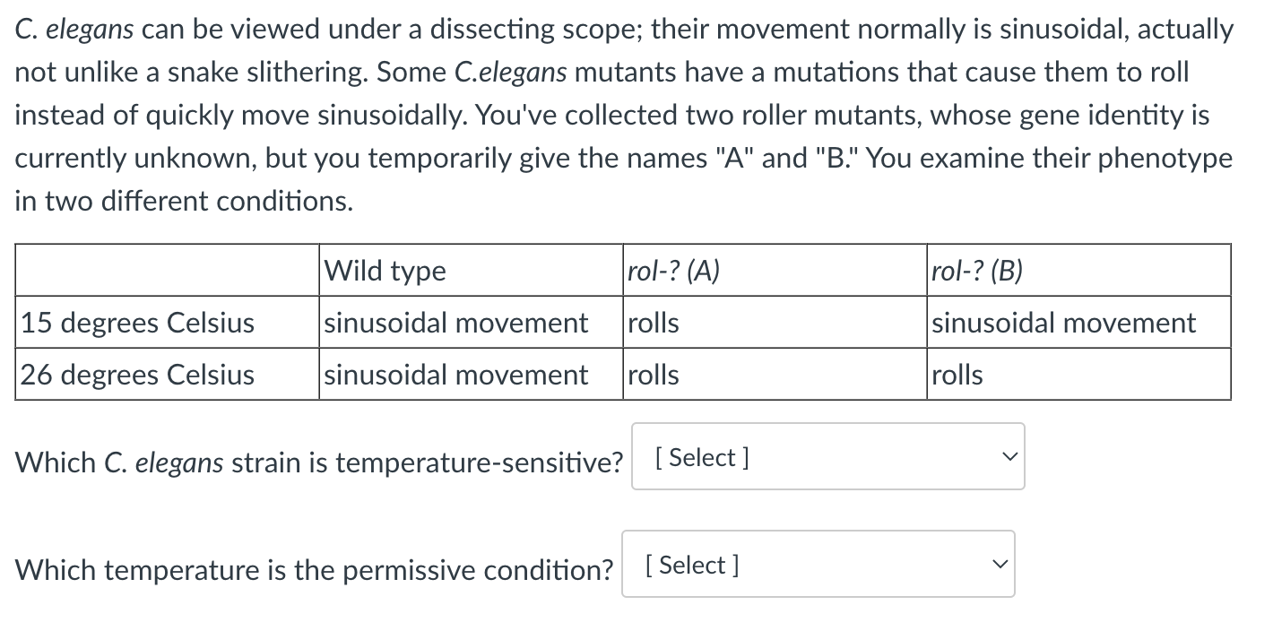
Task: Click the rolls cell in the bottom right
Action: [957, 375]
